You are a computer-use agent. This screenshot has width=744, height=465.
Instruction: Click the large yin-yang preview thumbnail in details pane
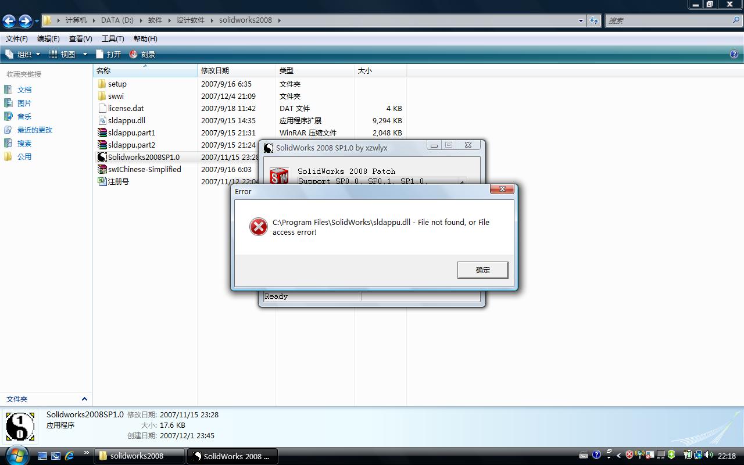tap(20, 427)
